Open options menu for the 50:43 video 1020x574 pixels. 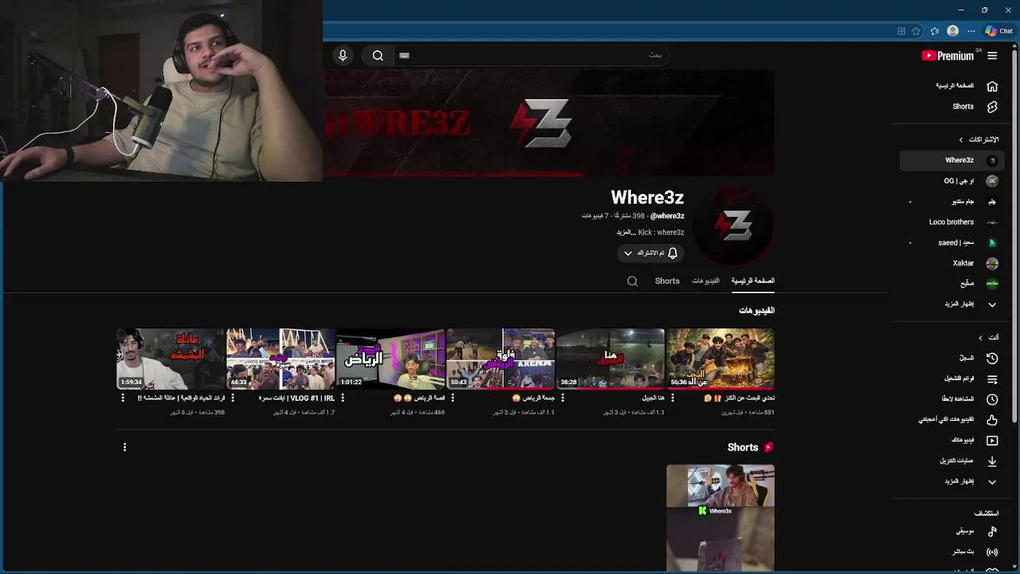click(452, 398)
